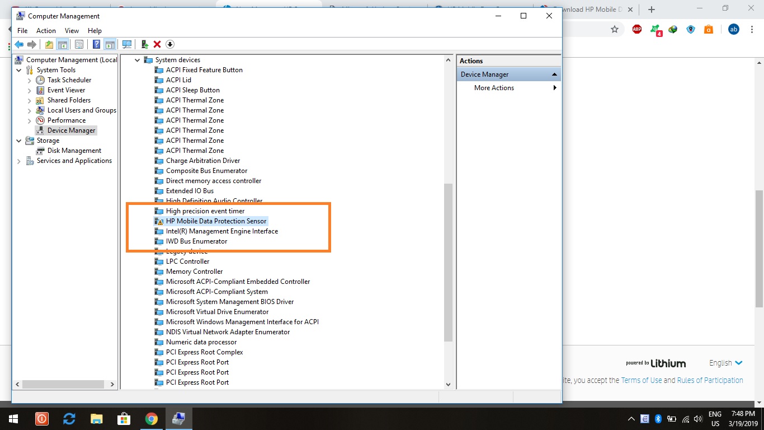Select Disk Management under Storage

[x=75, y=151]
